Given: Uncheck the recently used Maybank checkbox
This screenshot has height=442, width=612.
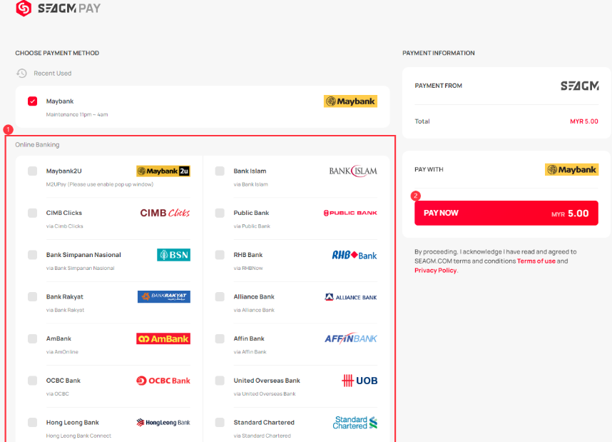Looking at the screenshot, I should tap(33, 101).
